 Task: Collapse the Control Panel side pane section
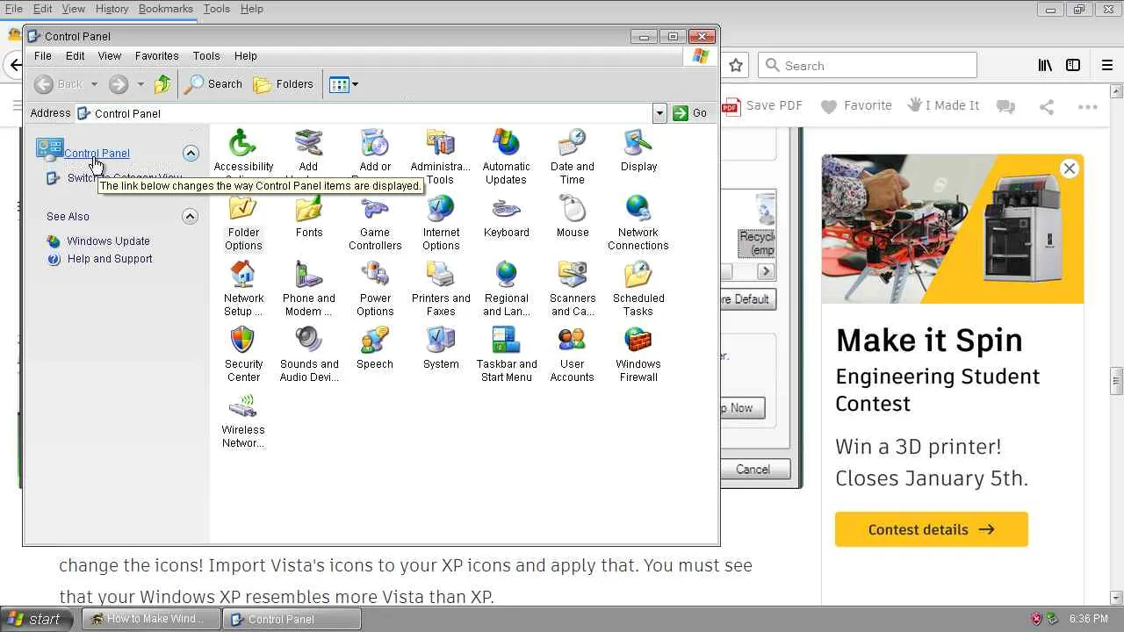point(191,153)
